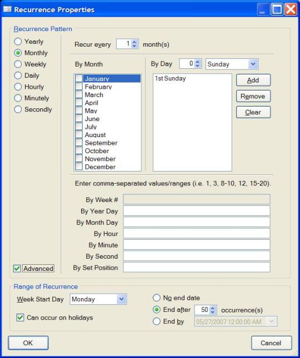300x358 pixels.
Task: Increase the Recur every month count
Action: click(x=134, y=42)
